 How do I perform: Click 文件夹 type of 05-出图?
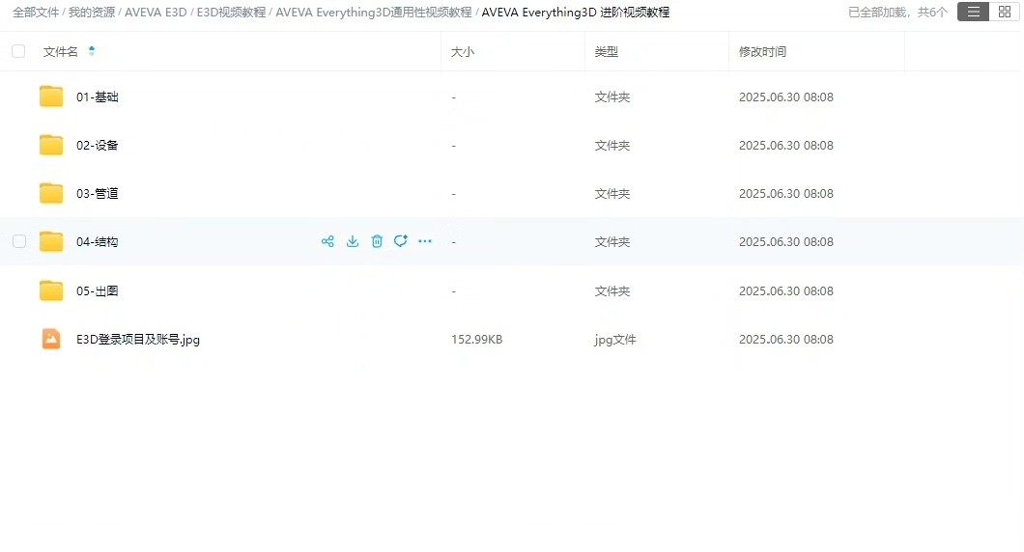(612, 290)
